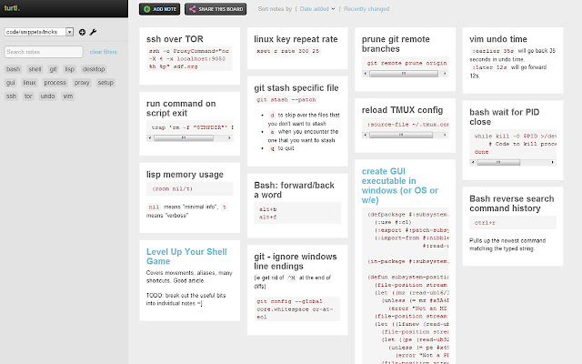Click left scroll arrow in reload TMUX note
The image size is (582, 364).
coord(366,135)
